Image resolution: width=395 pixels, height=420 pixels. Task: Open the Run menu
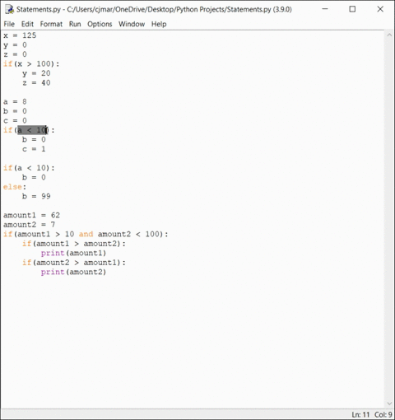pos(75,24)
